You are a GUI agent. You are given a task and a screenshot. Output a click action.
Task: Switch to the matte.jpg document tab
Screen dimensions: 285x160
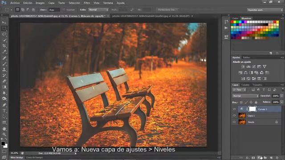151,16
